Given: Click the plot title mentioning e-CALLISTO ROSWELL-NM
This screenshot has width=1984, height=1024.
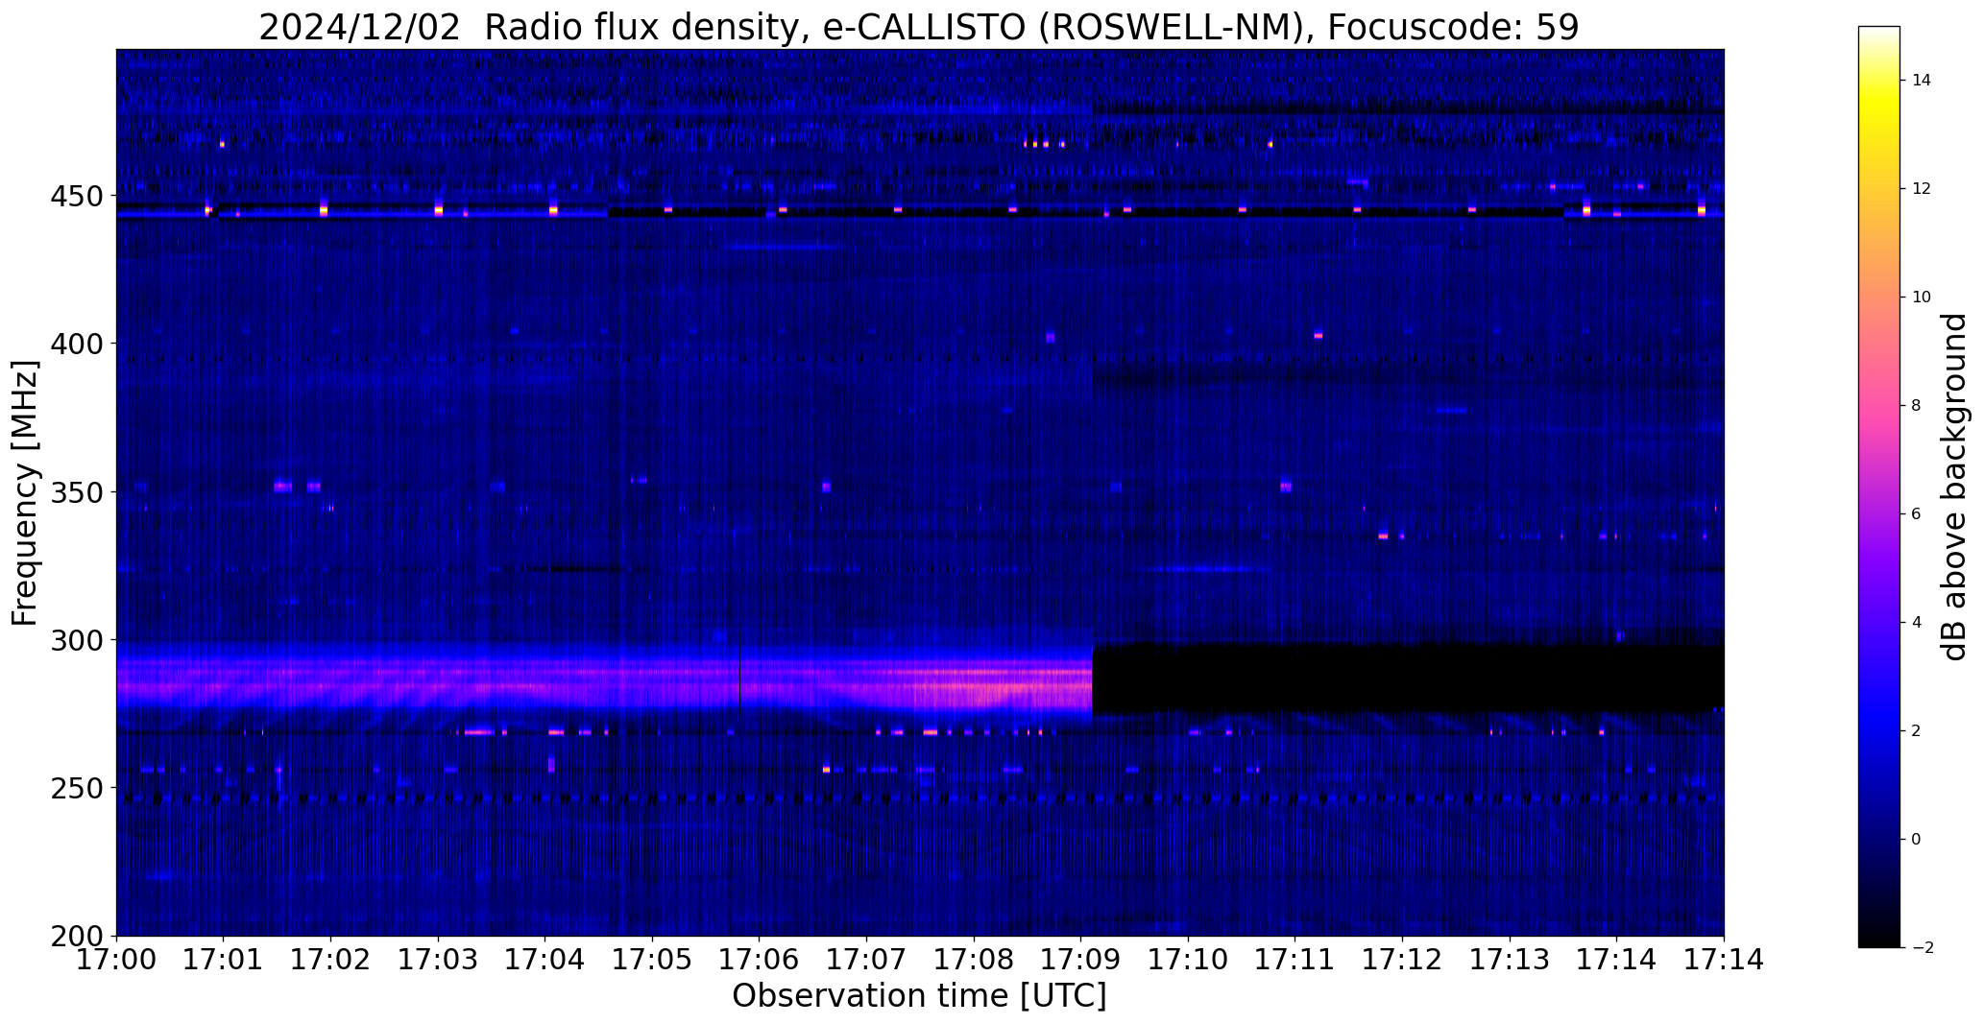Looking at the screenshot, I should (919, 27).
